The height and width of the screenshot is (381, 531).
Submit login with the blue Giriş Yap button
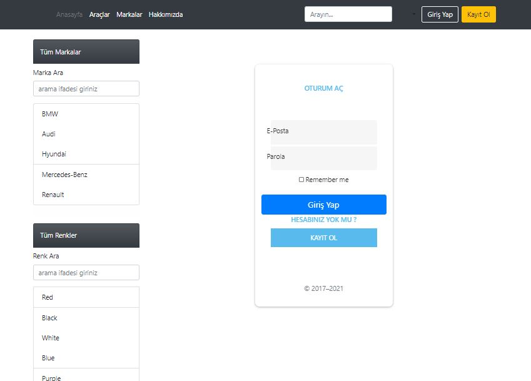click(323, 204)
